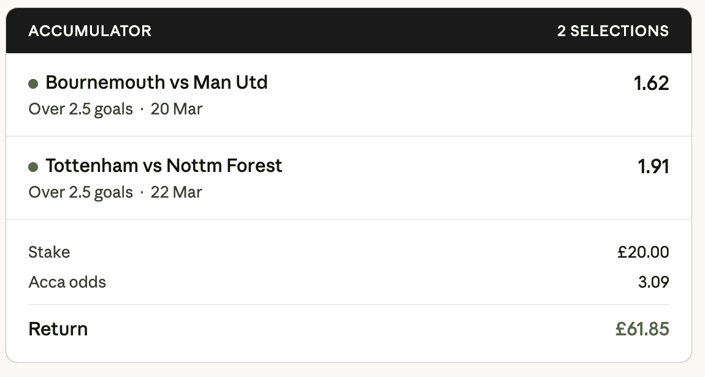
Task: Click the £20.00 stake amount field
Action: coord(643,252)
